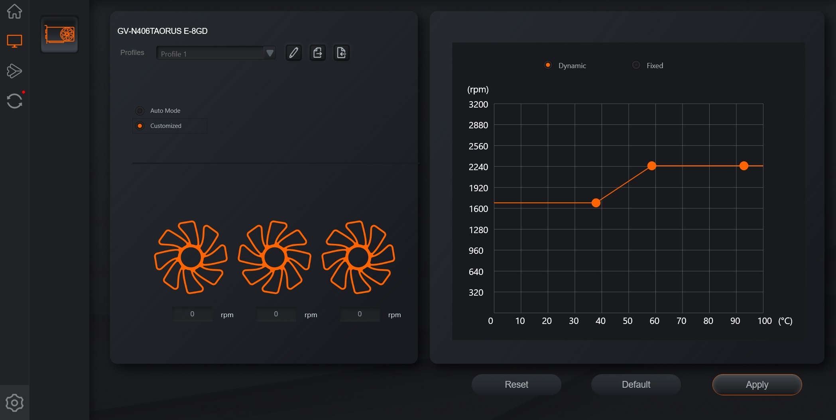Open the Home icon in sidebar

14,11
